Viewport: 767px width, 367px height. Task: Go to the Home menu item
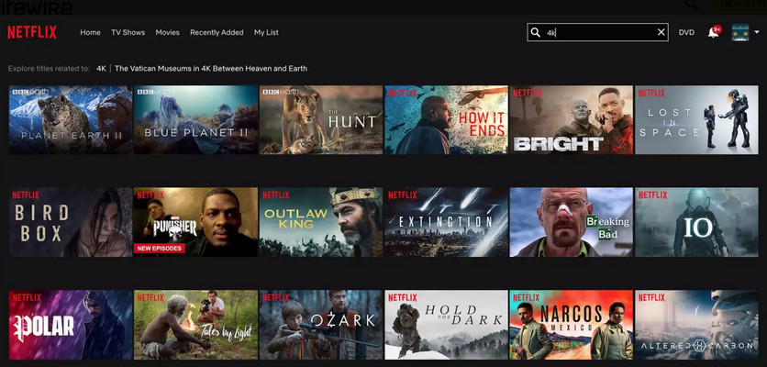pos(90,32)
